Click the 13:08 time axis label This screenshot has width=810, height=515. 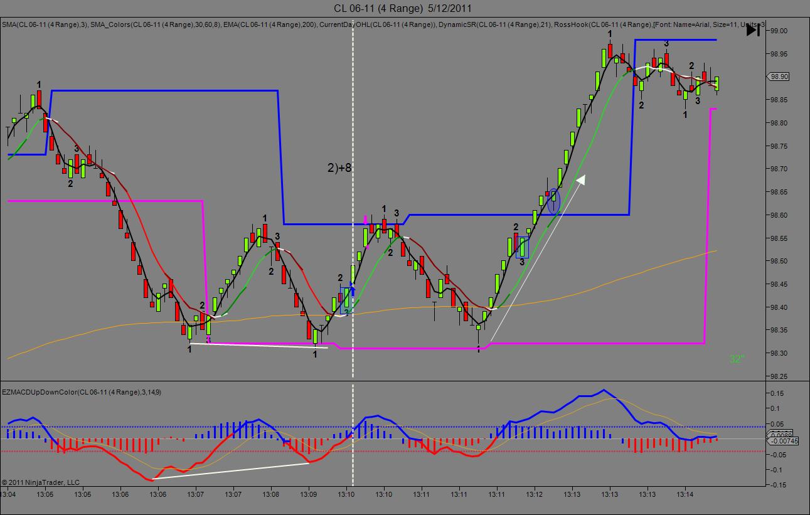[271, 495]
